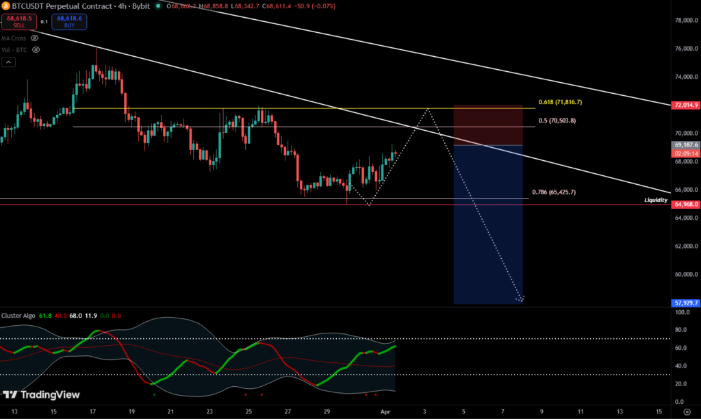Select the MA Cross indicator label
This screenshot has height=419, width=701.
(x=14, y=38)
